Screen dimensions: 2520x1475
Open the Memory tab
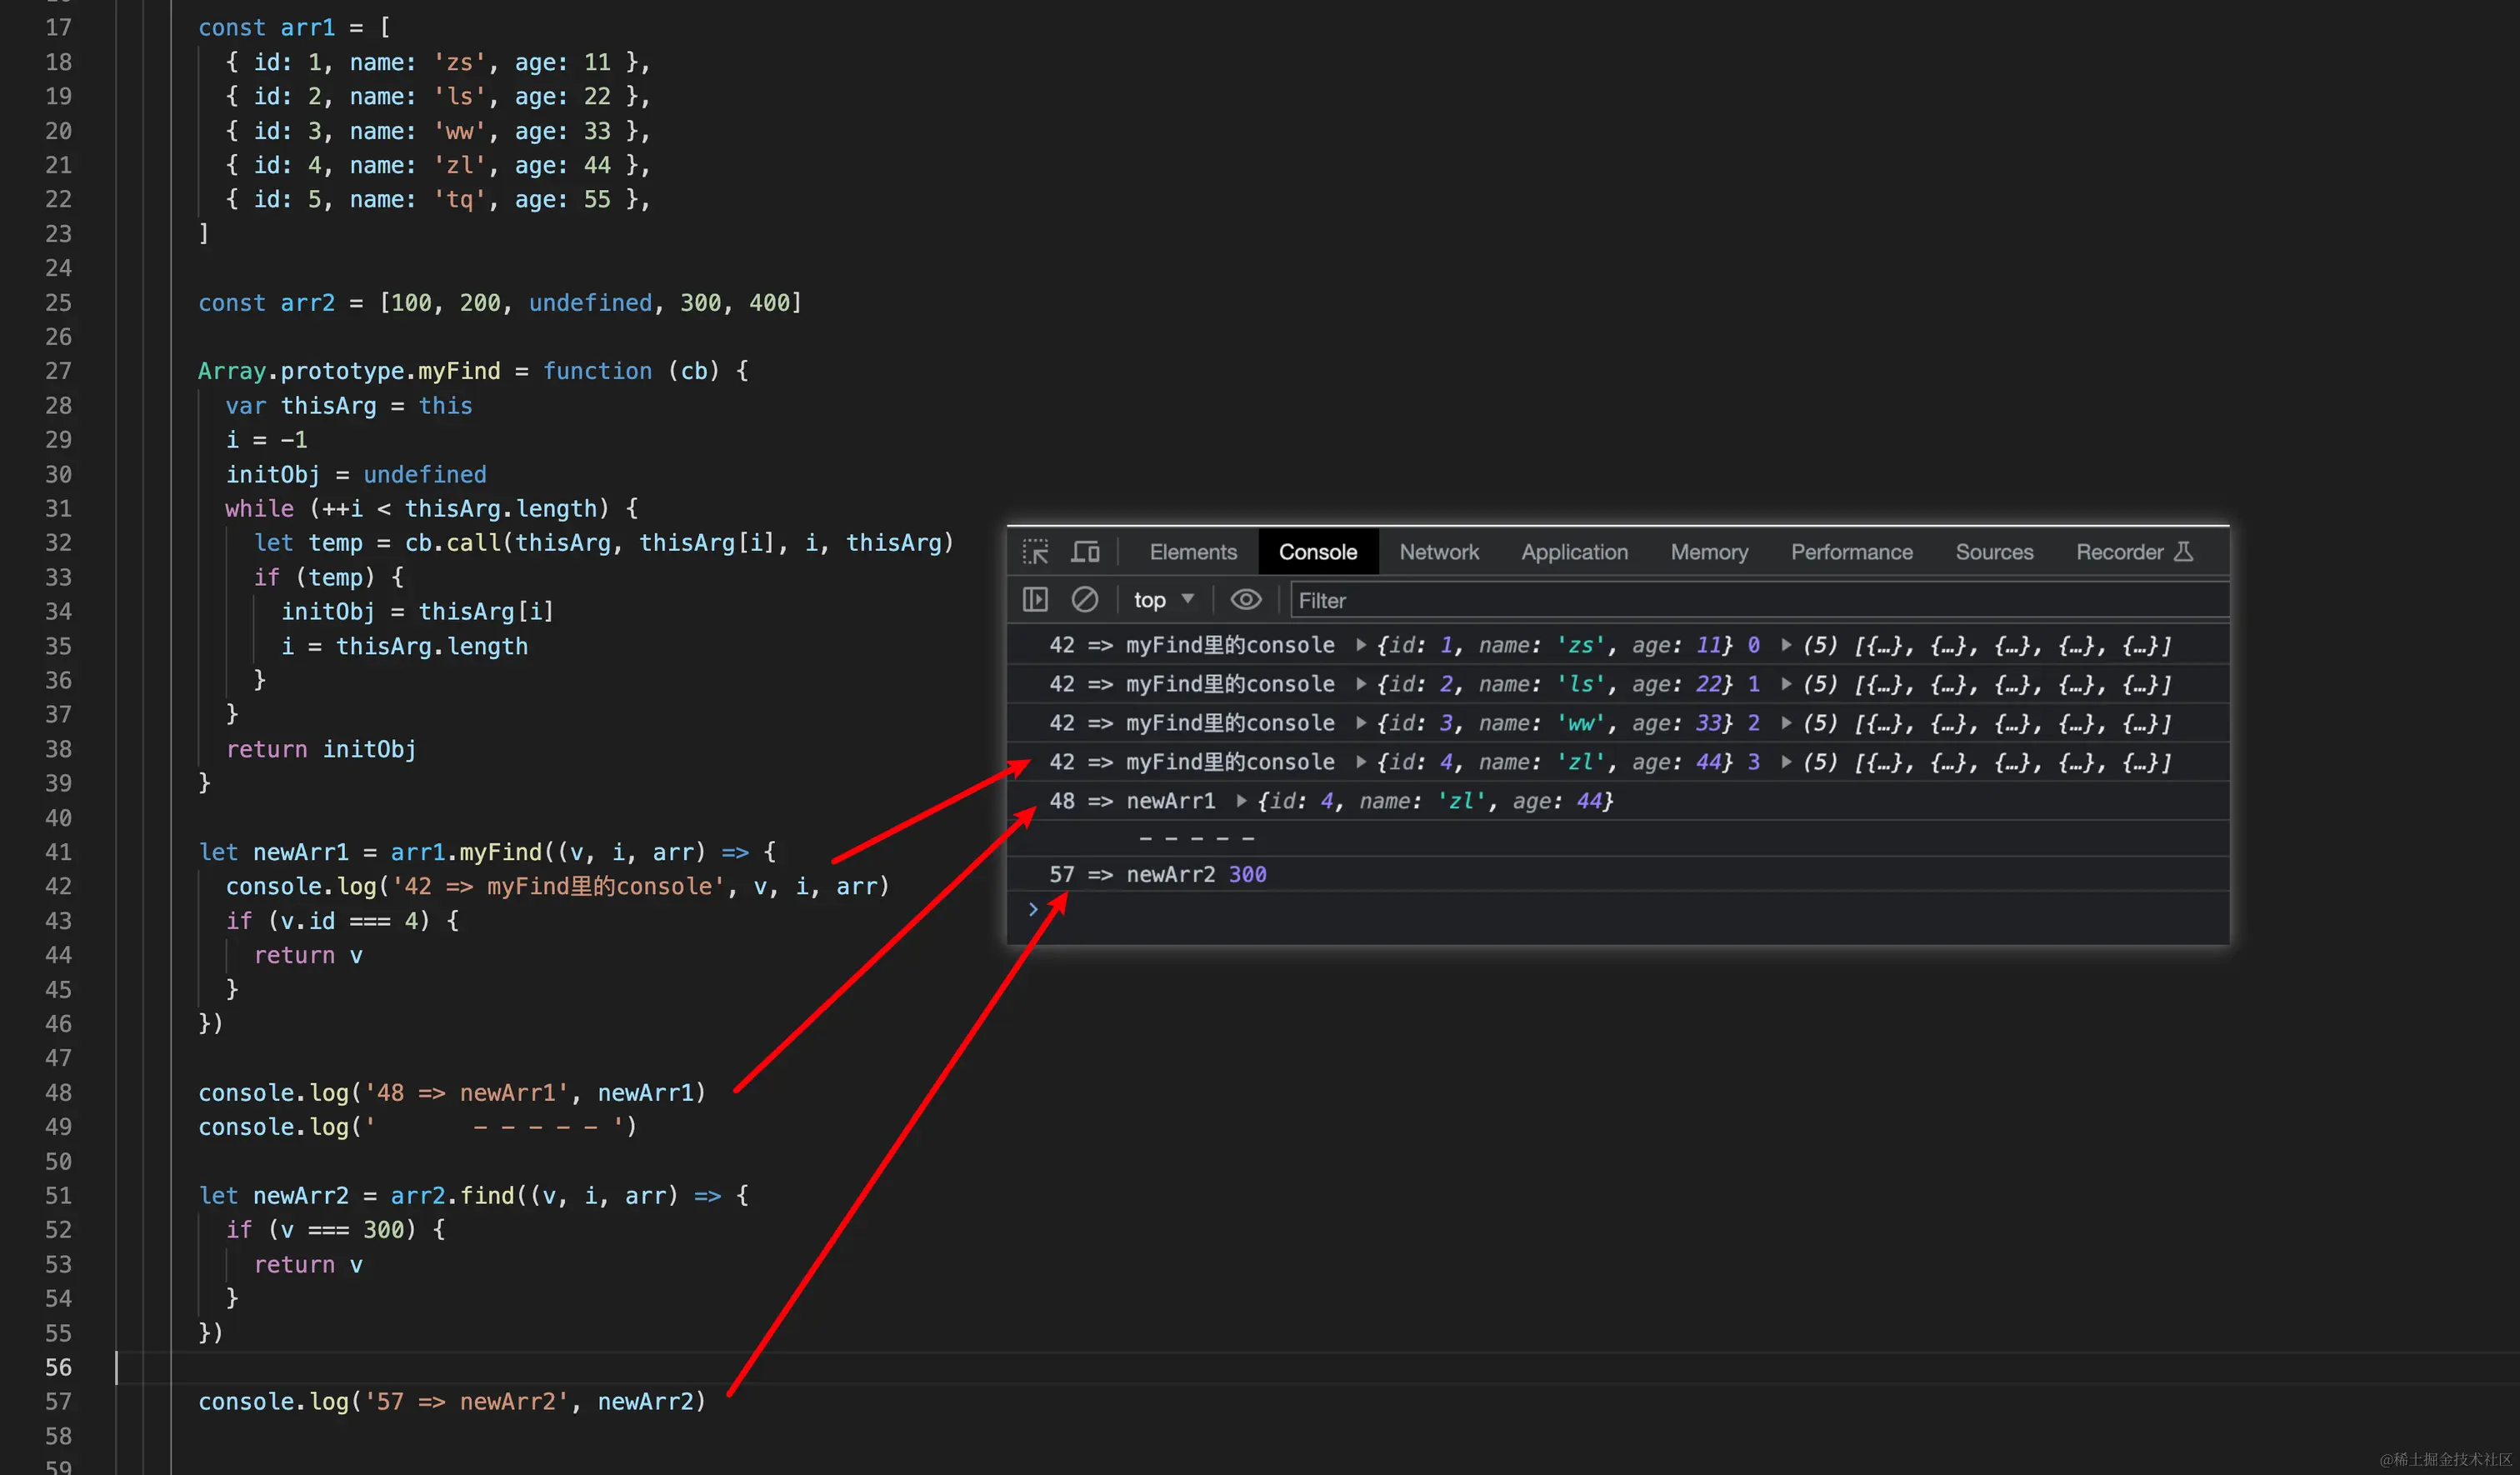(x=1709, y=552)
